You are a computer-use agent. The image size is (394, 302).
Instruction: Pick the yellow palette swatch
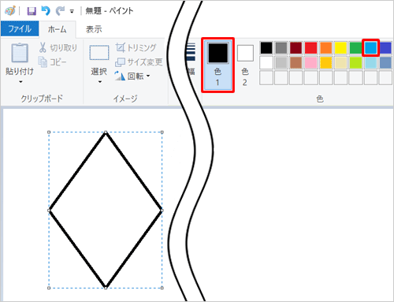341,48
